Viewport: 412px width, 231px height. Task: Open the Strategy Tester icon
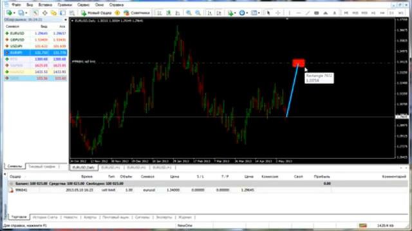[x=71, y=13]
